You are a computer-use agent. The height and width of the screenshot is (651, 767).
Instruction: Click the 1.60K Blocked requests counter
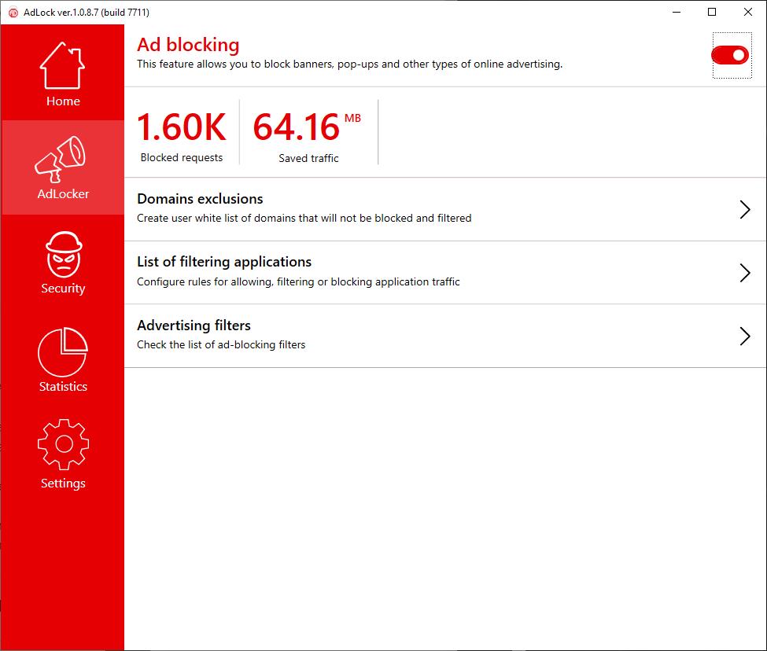[182, 128]
